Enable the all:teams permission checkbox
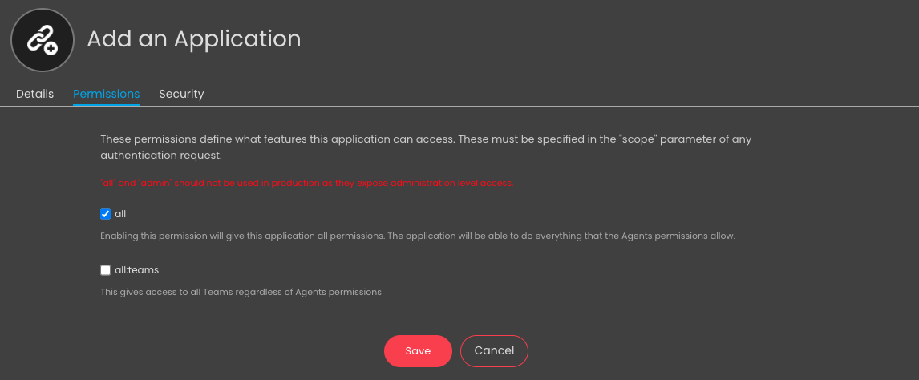 click(x=106, y=270)
